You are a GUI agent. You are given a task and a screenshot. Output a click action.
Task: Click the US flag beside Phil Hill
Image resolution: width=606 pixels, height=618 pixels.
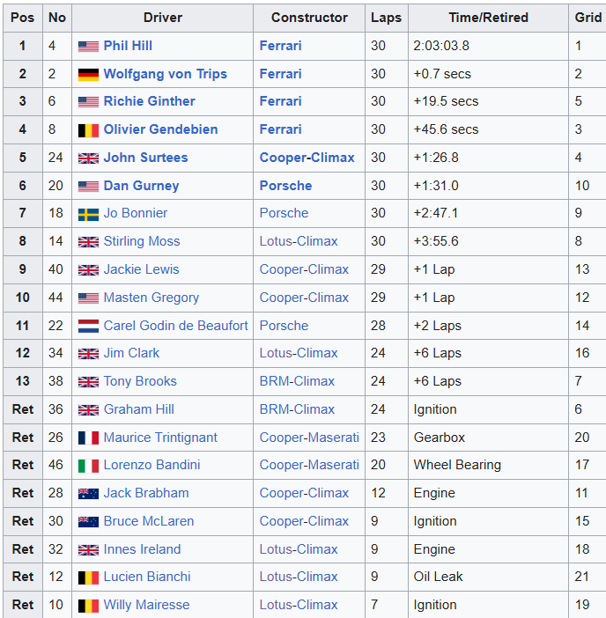click(x=88, y=47)
